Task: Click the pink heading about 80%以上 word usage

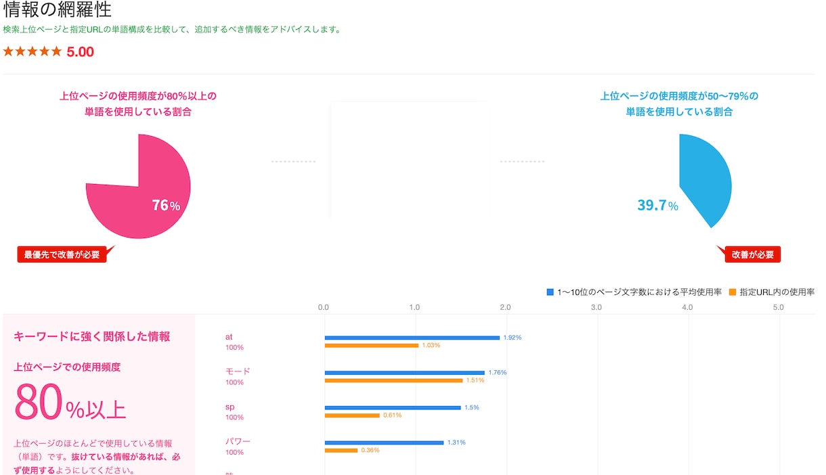Action: (x=138, y=104)
